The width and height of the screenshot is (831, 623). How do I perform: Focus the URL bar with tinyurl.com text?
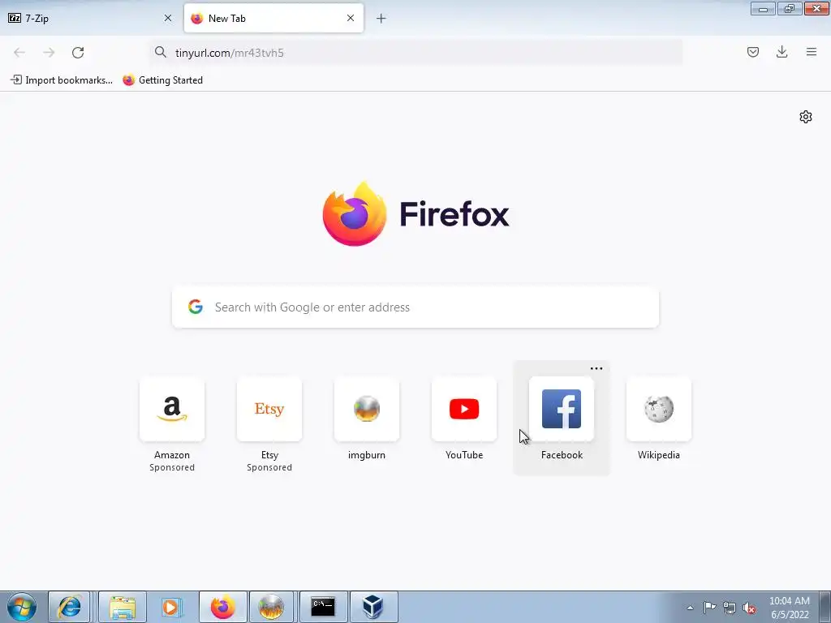(x=415, y=53)
